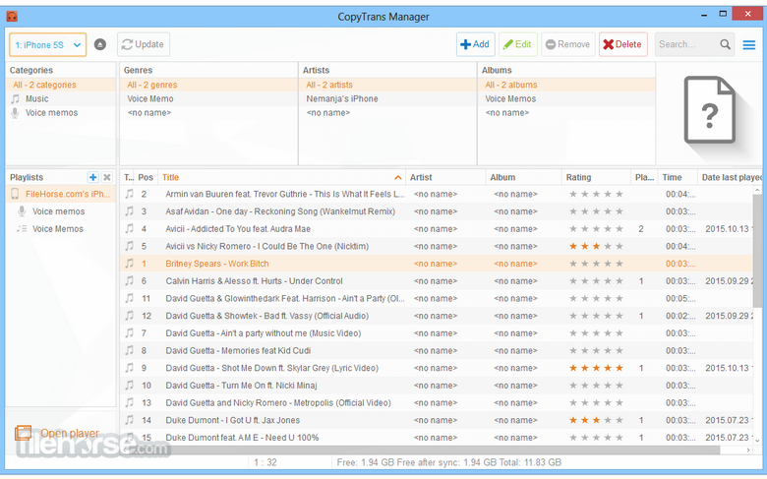The width and height of the screenshot is (767, 479).
Task: Sort by the Date last played column header
Action: [730, 177]
